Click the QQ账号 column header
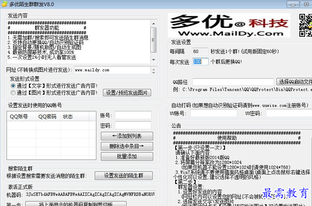 coord(22,117)
